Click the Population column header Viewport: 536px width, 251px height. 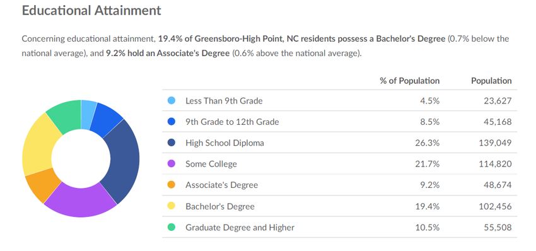coord(491,81)
